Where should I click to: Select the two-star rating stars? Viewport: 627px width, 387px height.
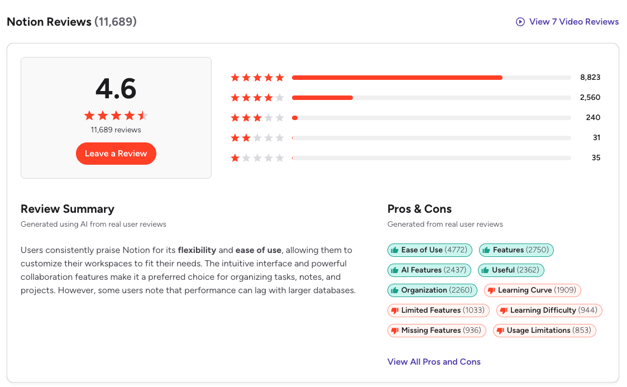257,138
